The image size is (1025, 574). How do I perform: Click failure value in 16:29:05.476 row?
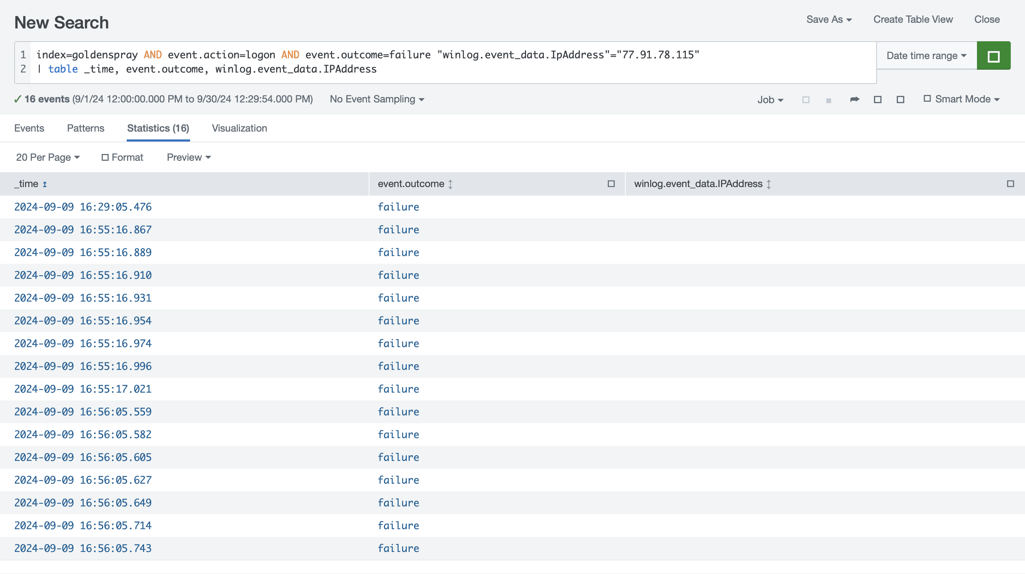tap(398, 207)
